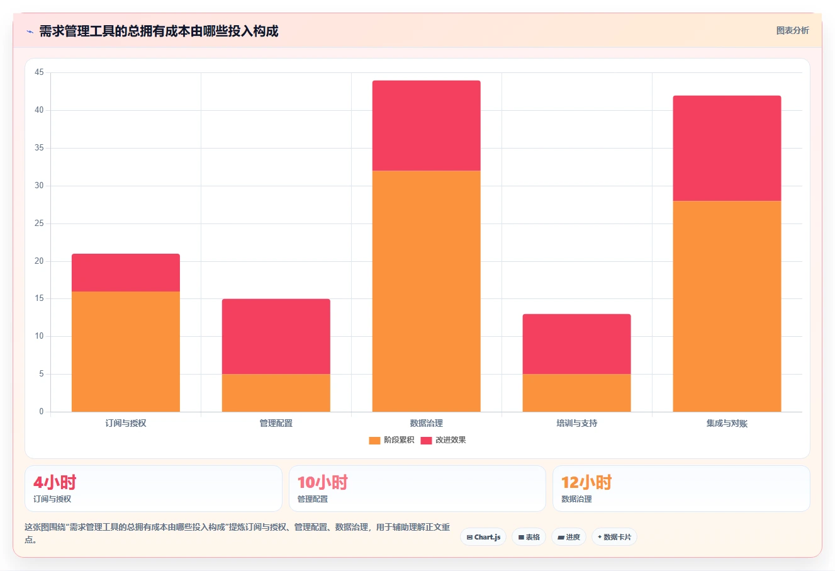Click the 订阅与授权 x-axis label
The height and width of the screenshot is (571, 835).
tap(126, 423)
